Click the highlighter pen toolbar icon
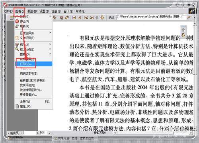 67,17
